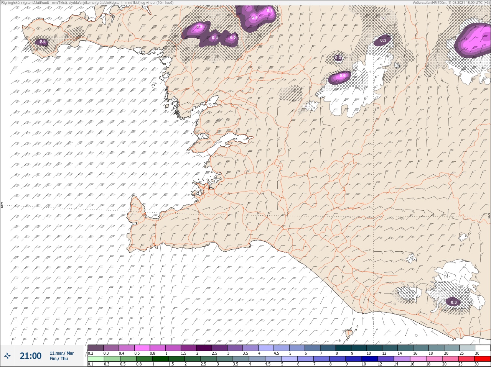Pick the light pink 16 swatch in lower legend
491x367 pixels.
point(418,359)
